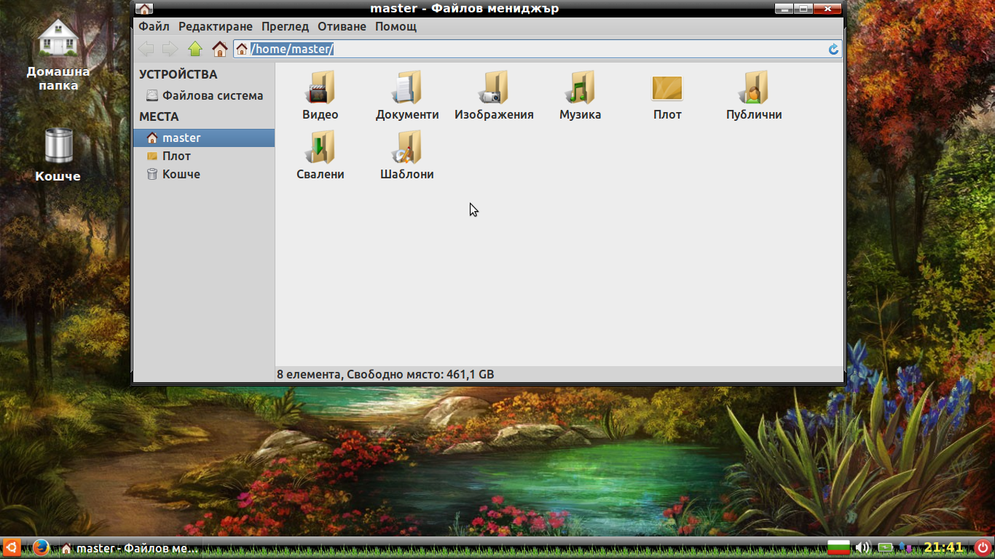The image size is (995, 559).
Task: Open the Помощ menu
Action: [x=396, y=26]
